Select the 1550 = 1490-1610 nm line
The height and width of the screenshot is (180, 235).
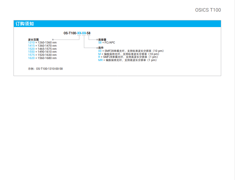42,52
